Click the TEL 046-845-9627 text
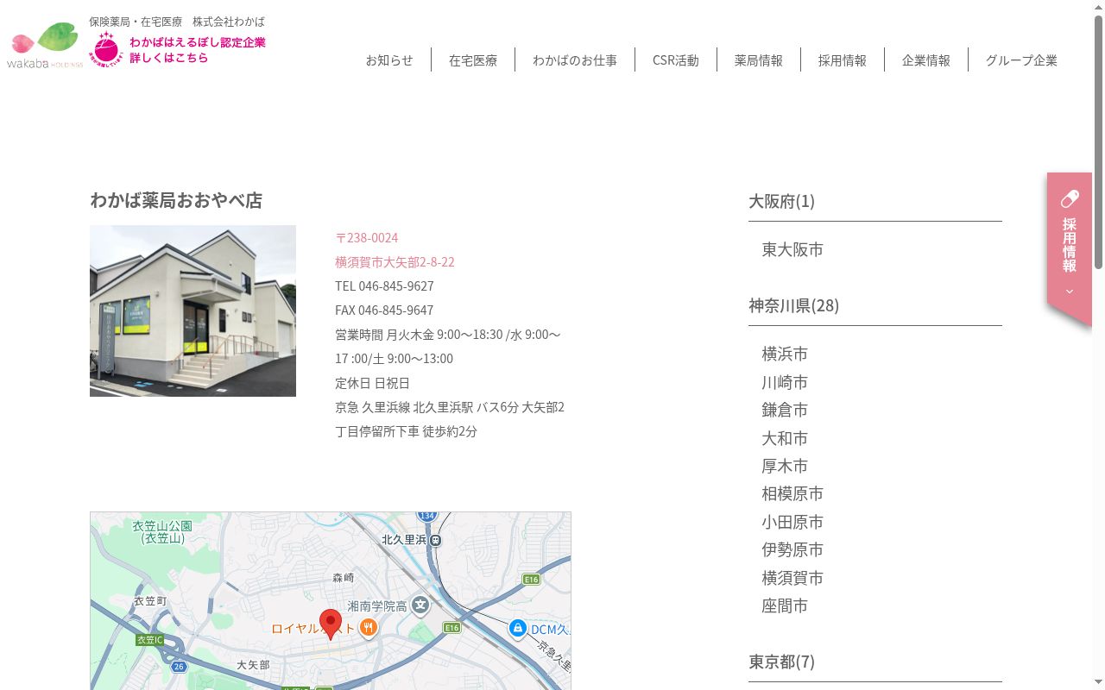This screenshot has width=1105, height=690. (x=384, y=286)
